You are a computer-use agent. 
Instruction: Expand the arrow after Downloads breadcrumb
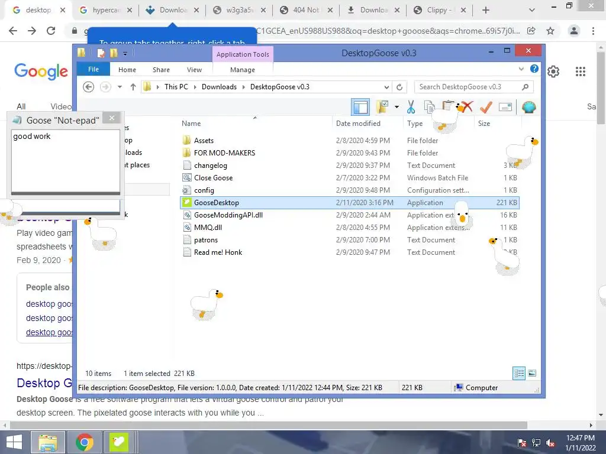243,87
